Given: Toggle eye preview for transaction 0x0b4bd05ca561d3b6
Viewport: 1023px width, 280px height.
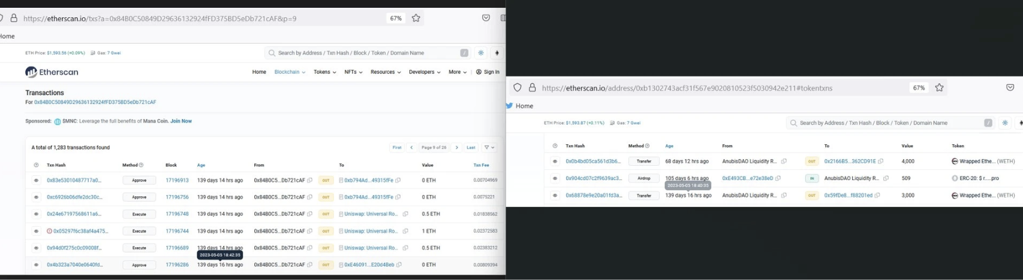Looking at the screenshot, I should click(x=555, y=162).
